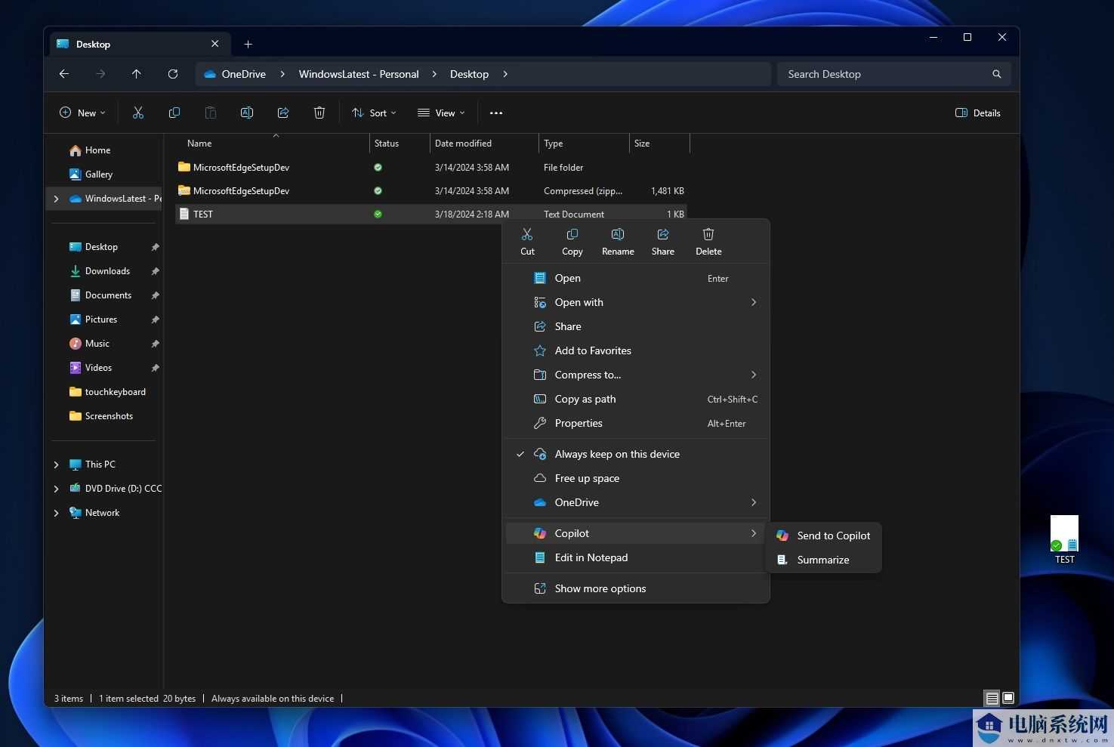Click the Desktop breadcrumb in address bar

click(469, 74)
